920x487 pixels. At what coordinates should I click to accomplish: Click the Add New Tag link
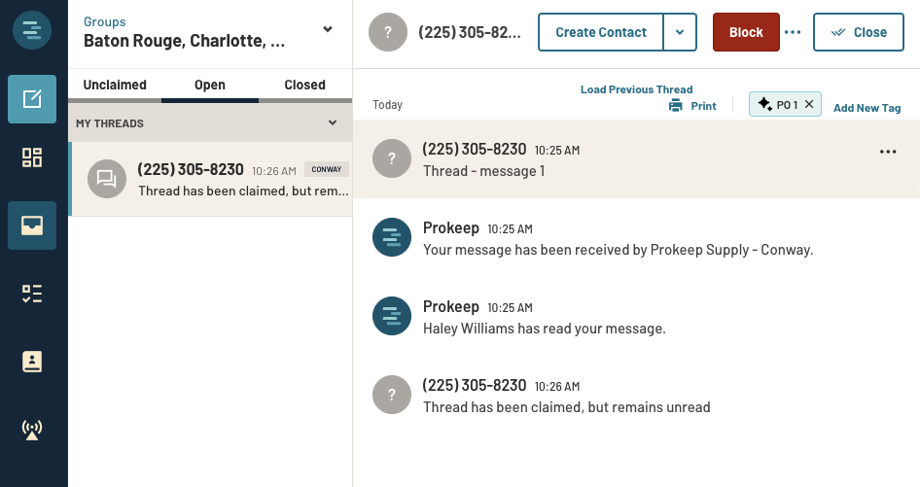[x=867, y=108]
